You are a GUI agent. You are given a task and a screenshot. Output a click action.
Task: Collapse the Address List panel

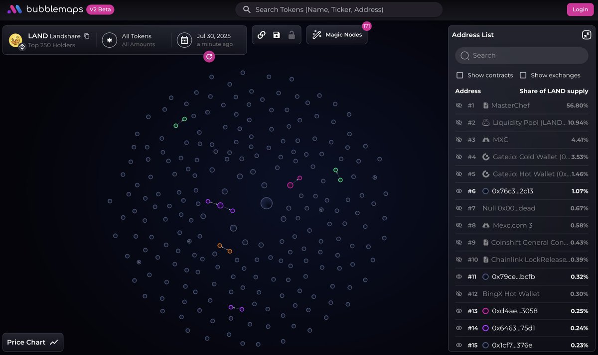tap(586, 35)
